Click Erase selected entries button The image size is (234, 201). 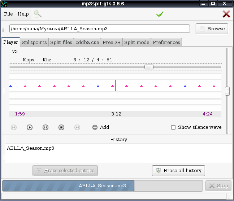[65, 171]
